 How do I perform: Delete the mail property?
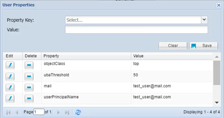click(29, 88)
